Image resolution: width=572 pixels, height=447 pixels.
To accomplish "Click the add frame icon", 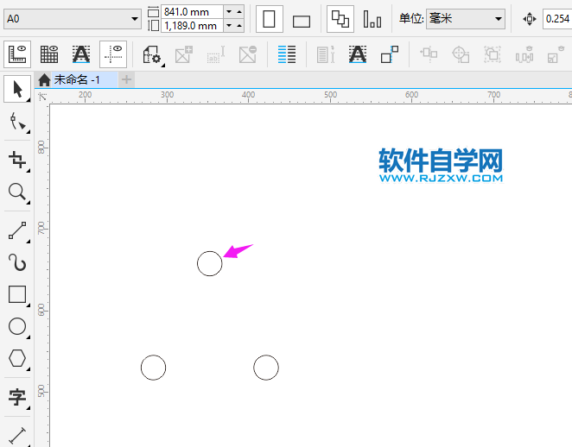I will (183, 54).
